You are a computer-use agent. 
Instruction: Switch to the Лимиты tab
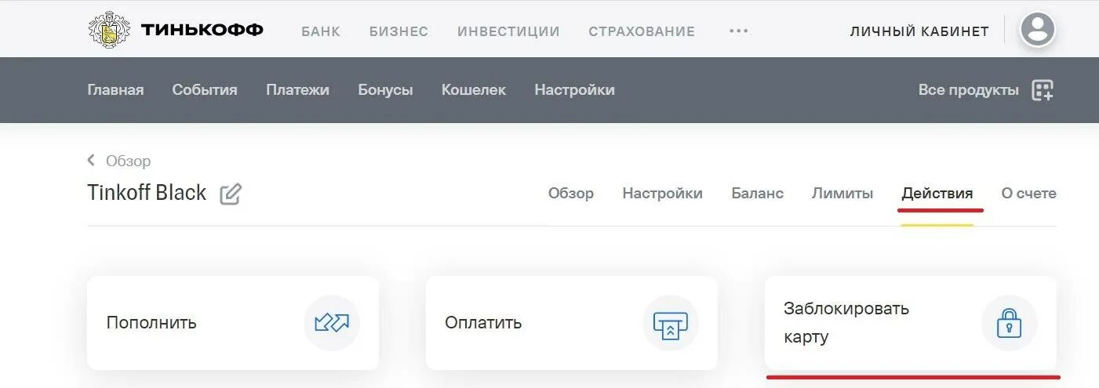pos(842,193)
